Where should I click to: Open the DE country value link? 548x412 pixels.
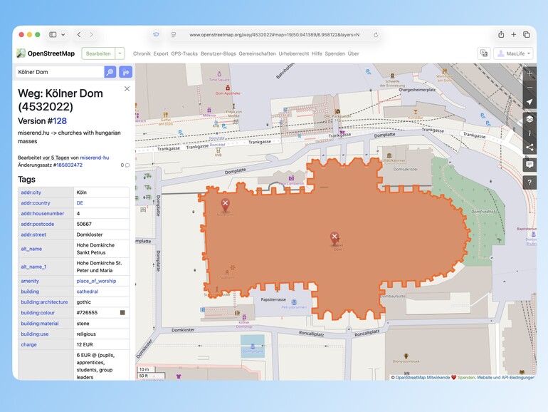coord(80,203)
